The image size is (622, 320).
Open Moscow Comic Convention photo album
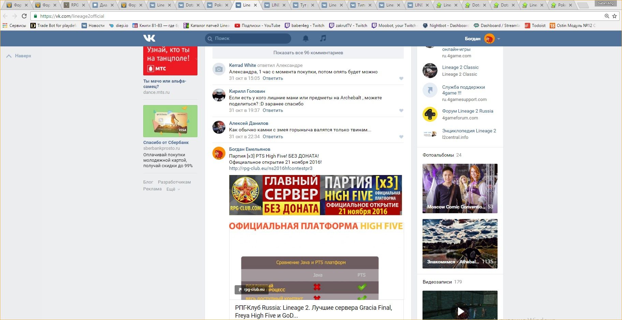(x=460, y=188)
